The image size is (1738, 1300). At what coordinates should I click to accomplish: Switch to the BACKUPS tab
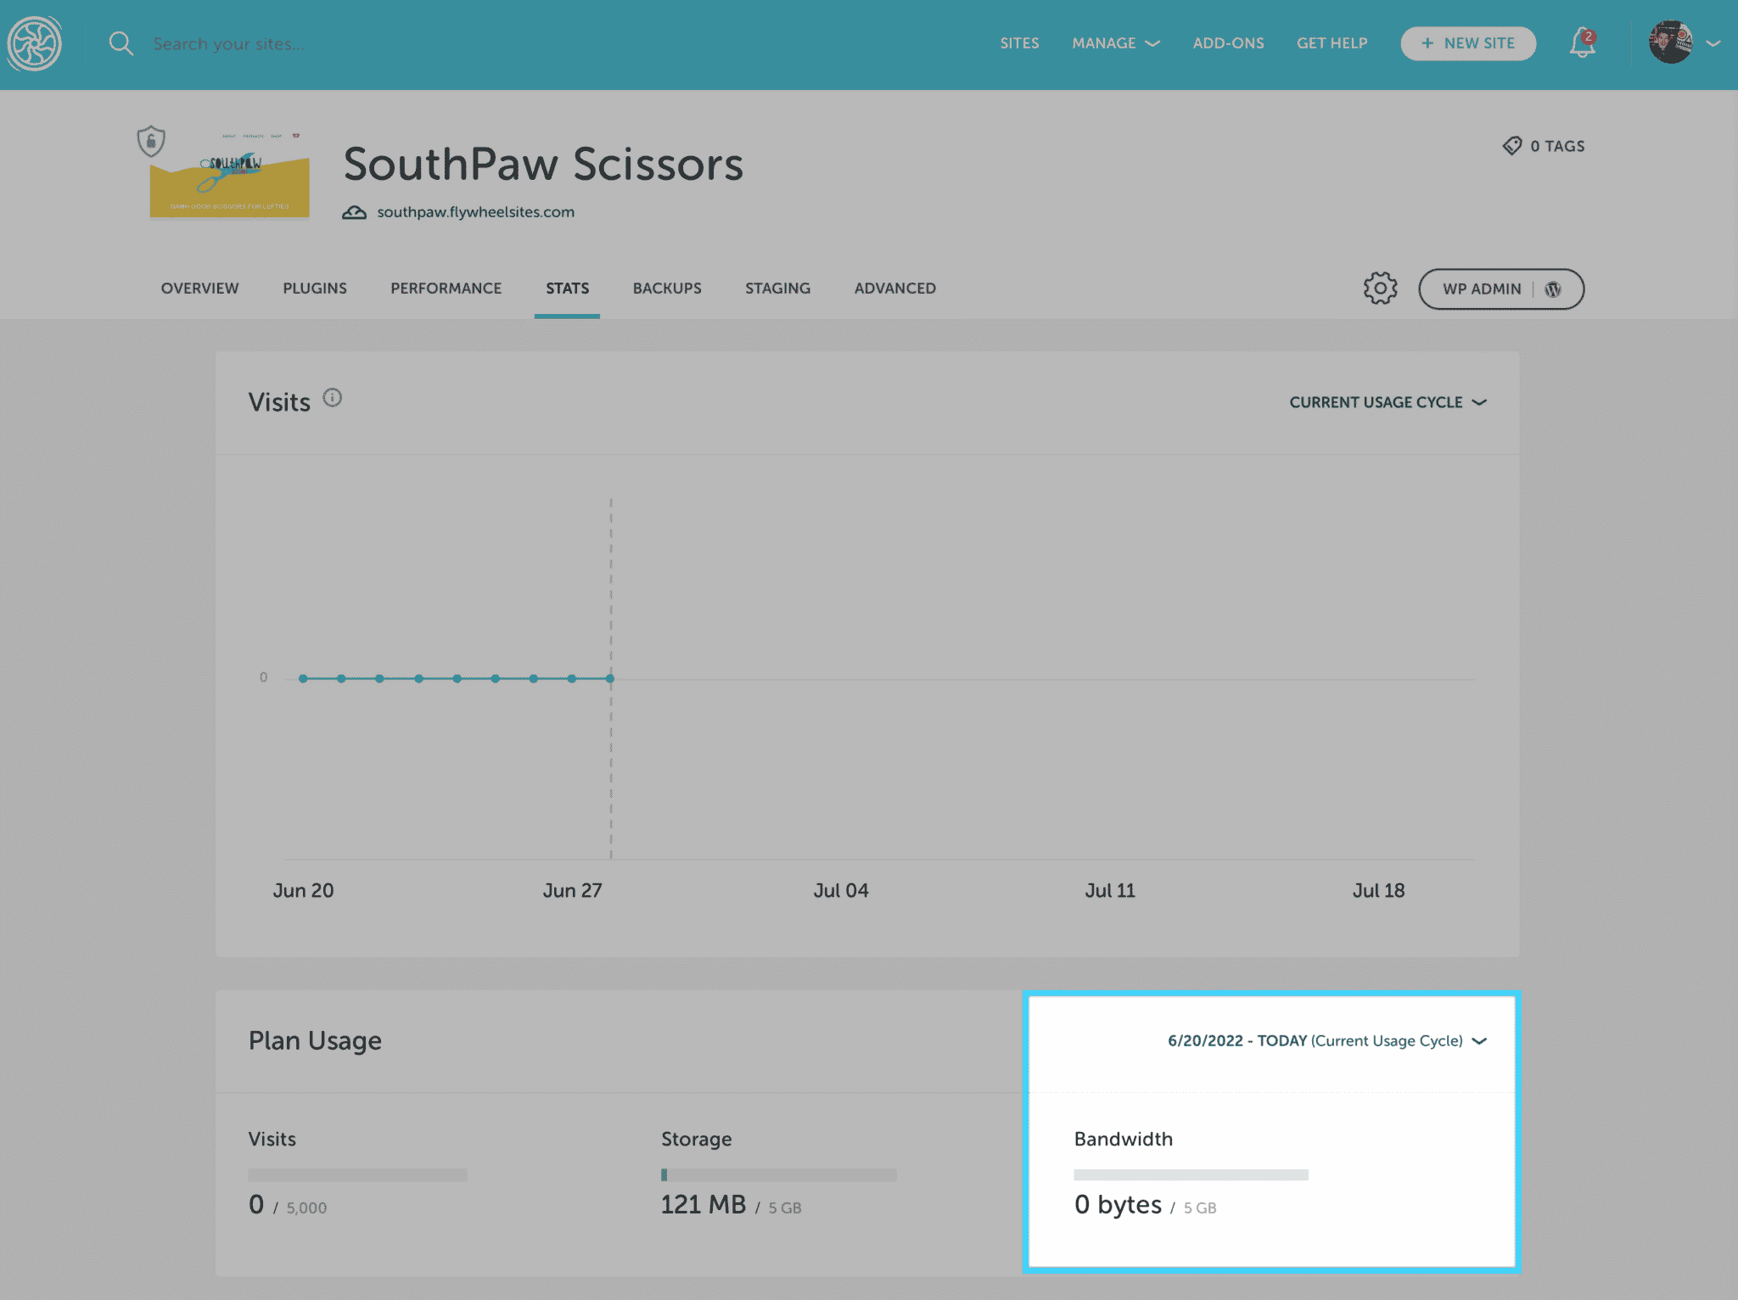click(667, 289)
